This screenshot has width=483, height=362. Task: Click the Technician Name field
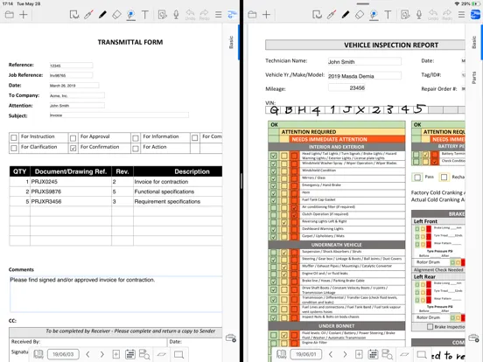click(364, 61)
